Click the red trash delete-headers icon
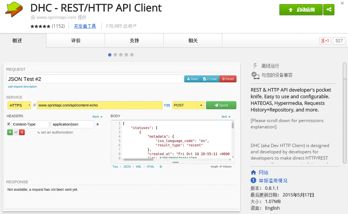The width and height of the screenshot is (348, 214). (x=22, y=132)
